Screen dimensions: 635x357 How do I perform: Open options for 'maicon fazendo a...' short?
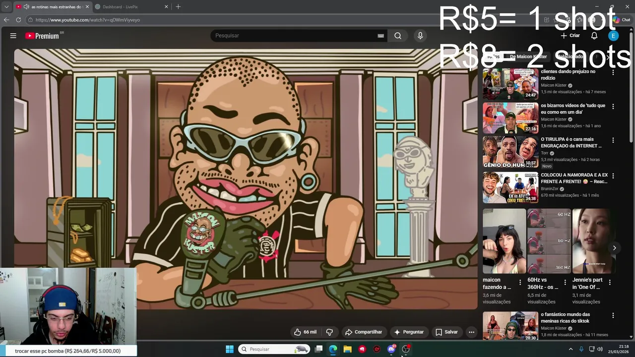(x=520, y=282)
